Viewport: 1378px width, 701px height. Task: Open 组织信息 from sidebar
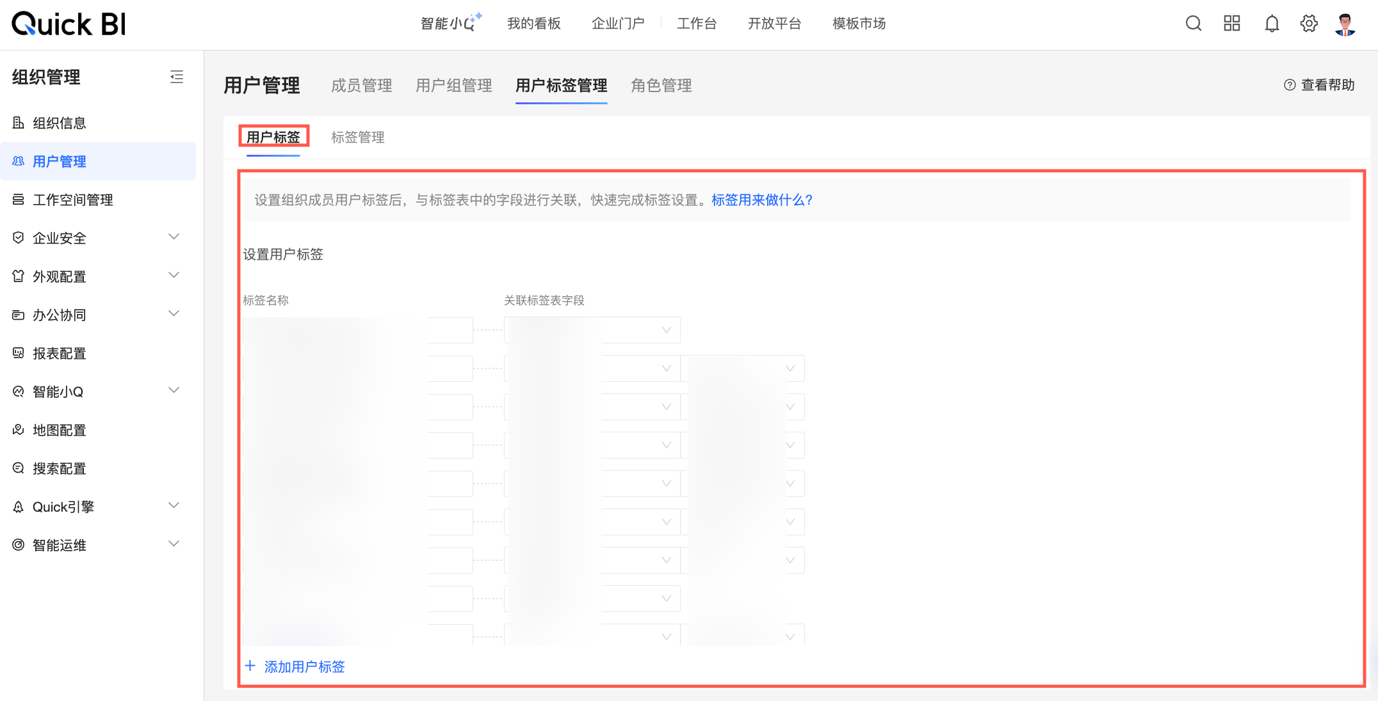coord(59,123)
